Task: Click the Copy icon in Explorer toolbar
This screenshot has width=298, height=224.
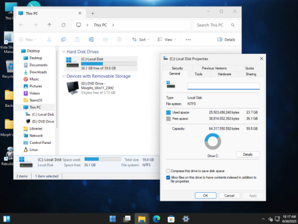Action: tap(63, 39)
